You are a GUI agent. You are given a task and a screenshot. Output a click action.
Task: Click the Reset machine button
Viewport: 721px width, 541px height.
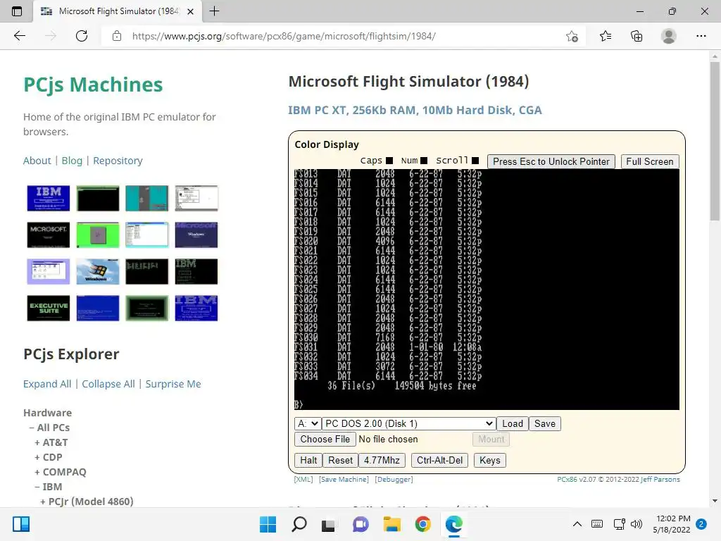pos(340,460)
